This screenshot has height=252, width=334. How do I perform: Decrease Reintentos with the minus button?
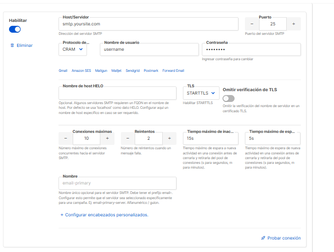pyautogui.click(x=128, y=138)
